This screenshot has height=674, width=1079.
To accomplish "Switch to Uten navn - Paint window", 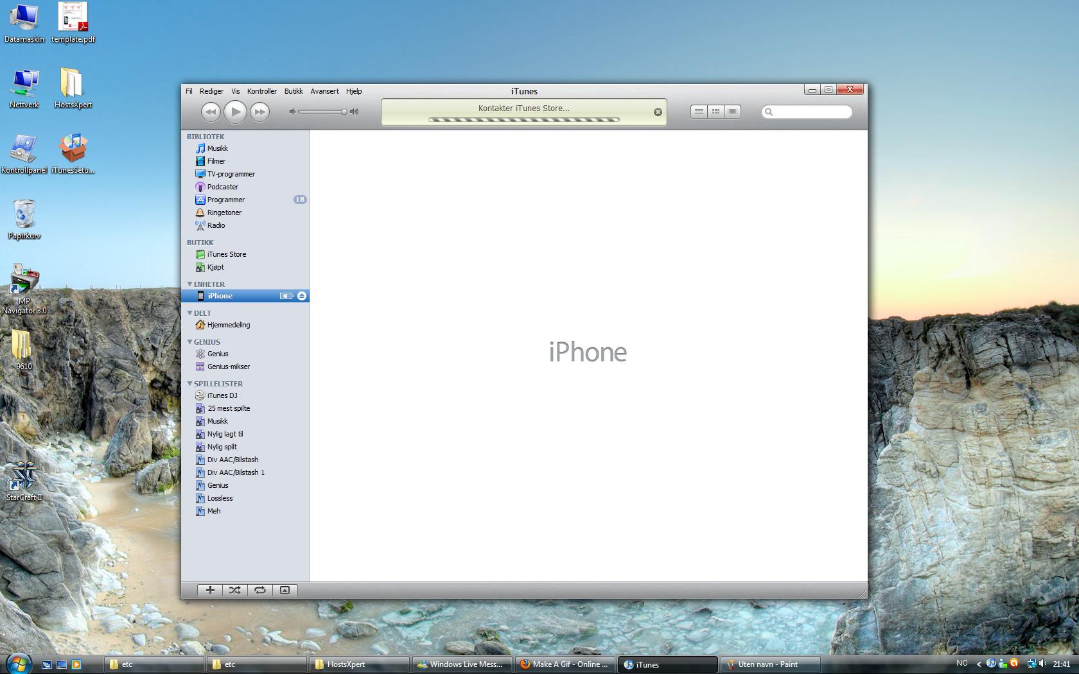I will (770, 664).
